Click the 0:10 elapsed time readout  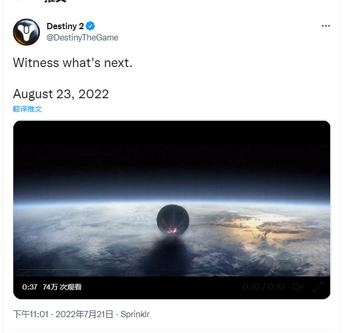(x=251, y=286)
